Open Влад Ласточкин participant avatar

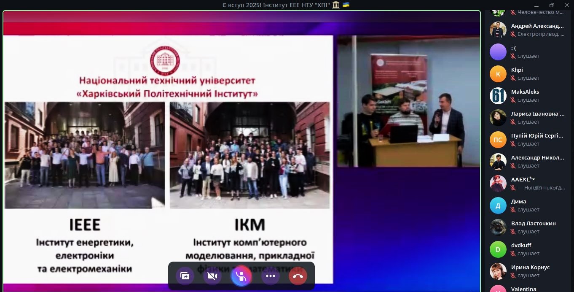click(x=498, y=227)
